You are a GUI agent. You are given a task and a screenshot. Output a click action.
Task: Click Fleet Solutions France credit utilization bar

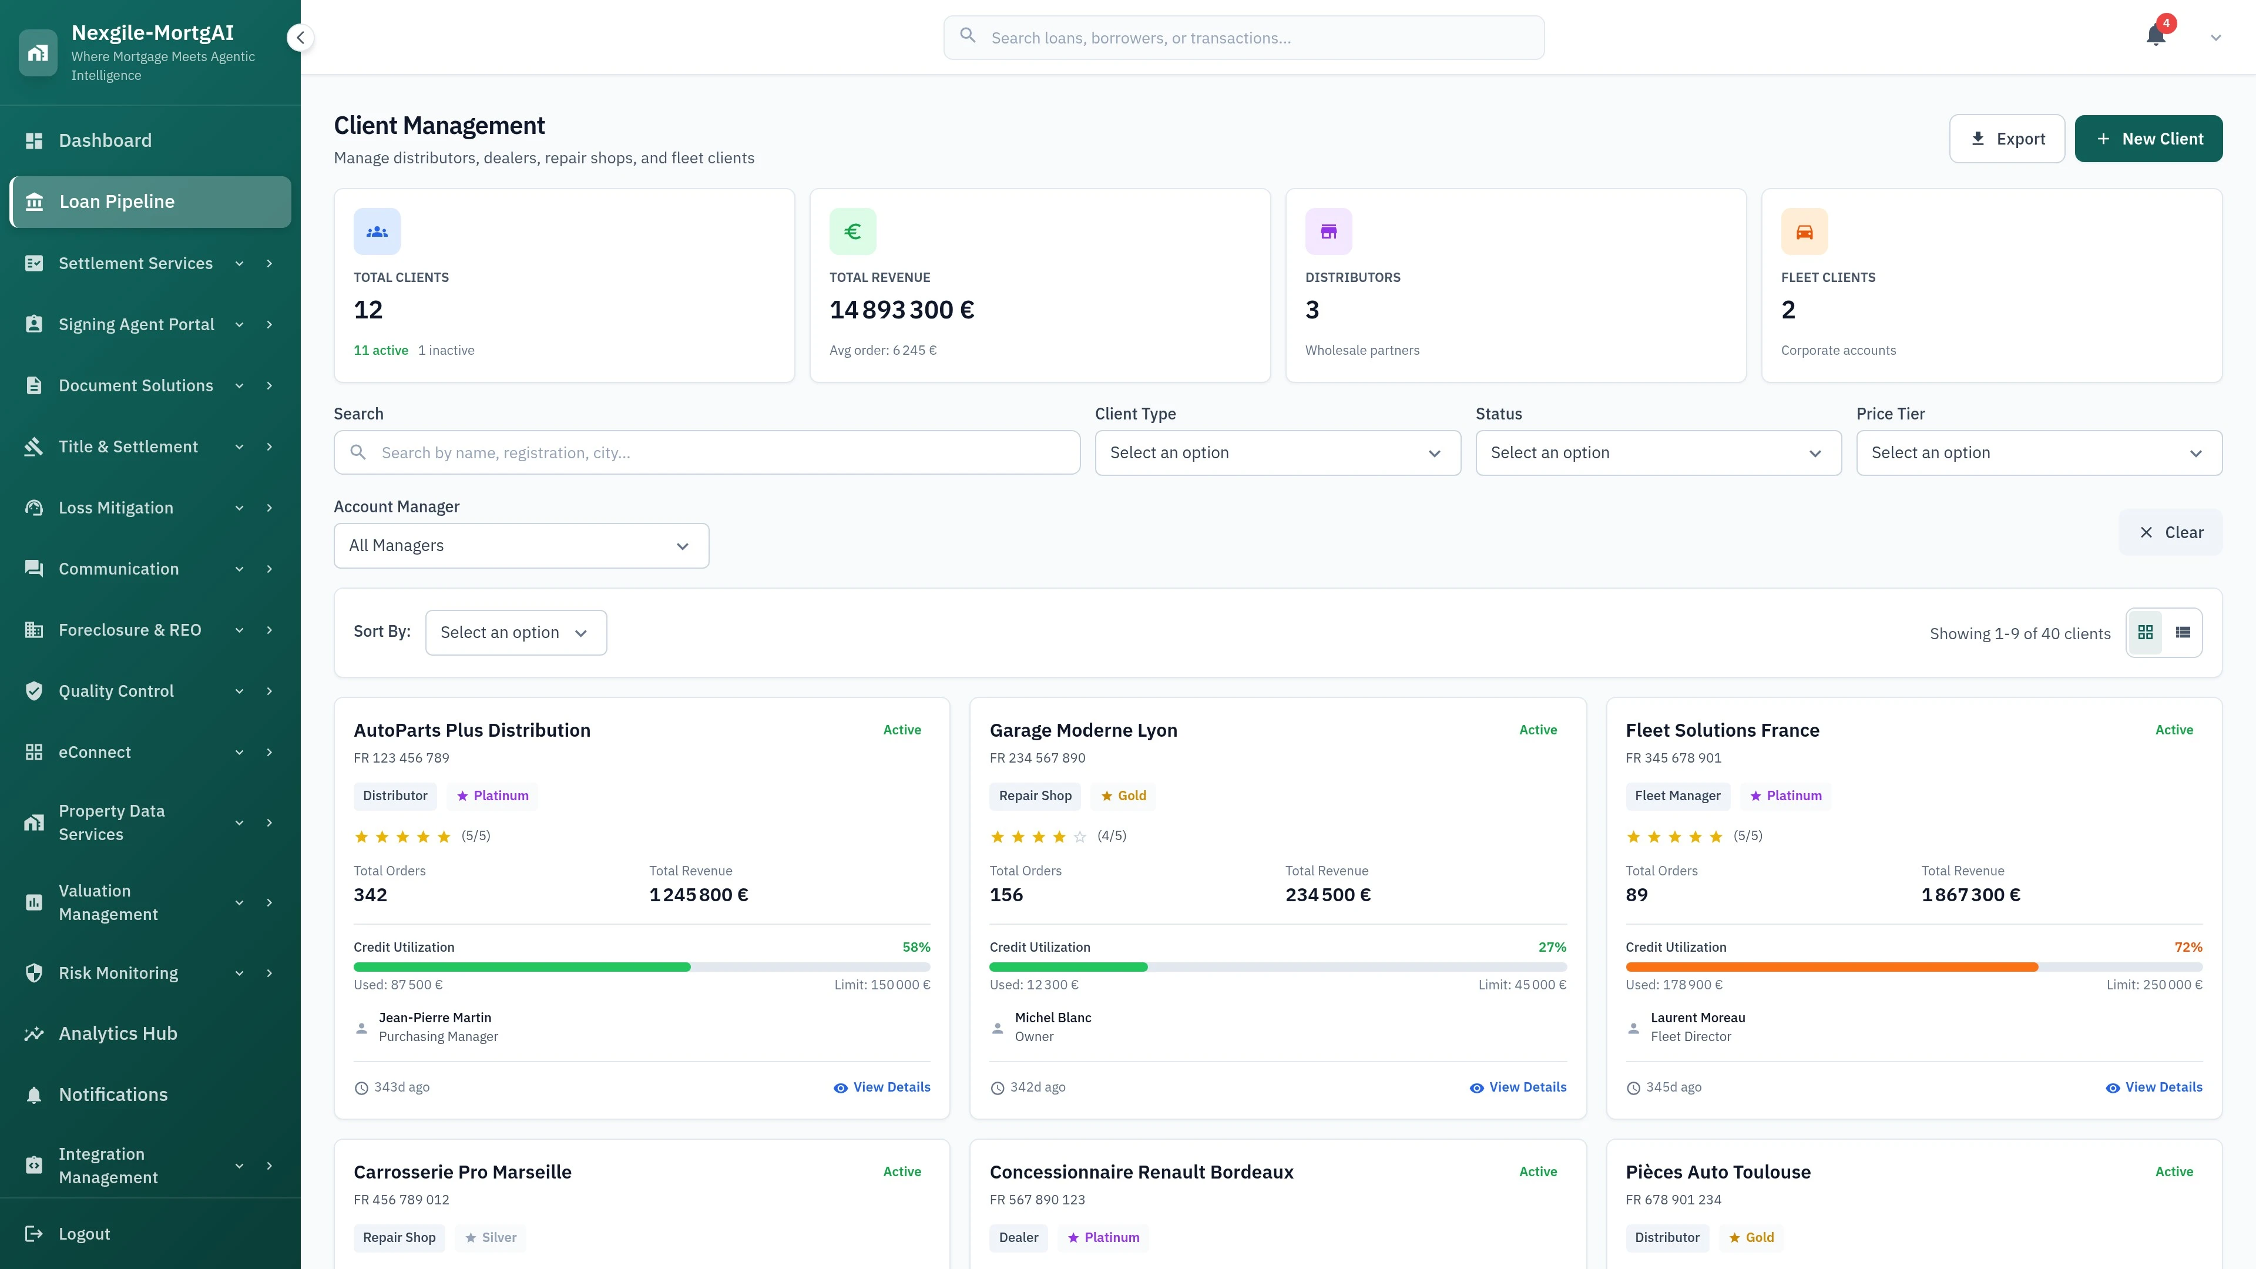[x=1915, y=967]
